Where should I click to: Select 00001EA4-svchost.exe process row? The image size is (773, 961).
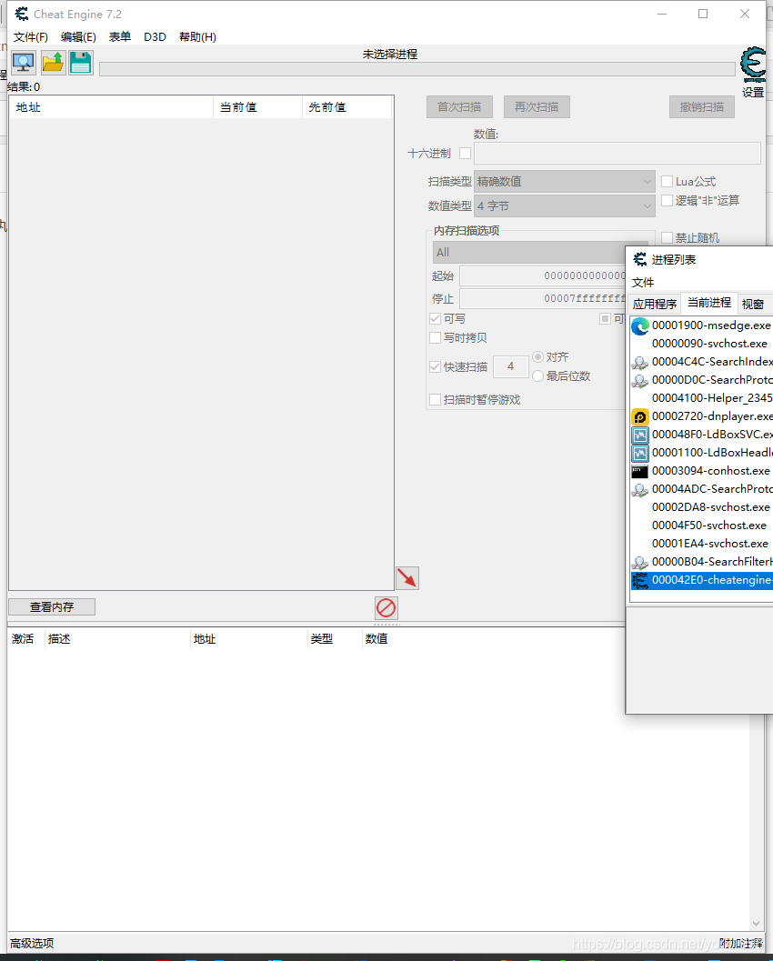[x=702, y=544]
